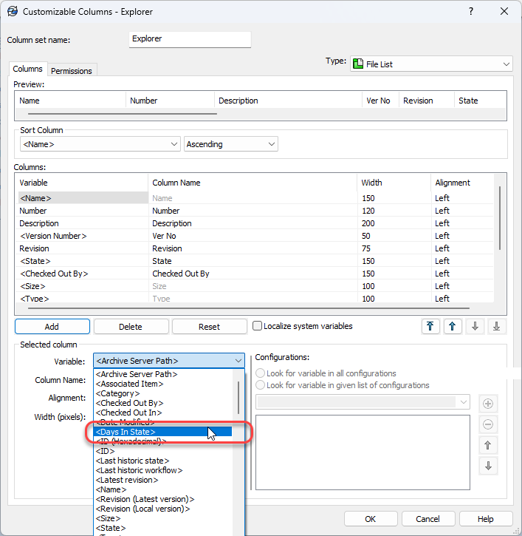The width and height of the screenshot is (522, 536).
Task: Click the add configuration plus icon
Action: pos(487,404)
